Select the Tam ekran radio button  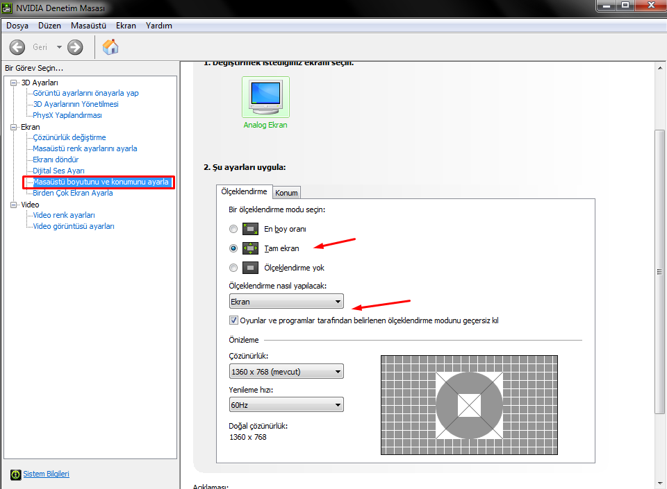pos(233,248)
